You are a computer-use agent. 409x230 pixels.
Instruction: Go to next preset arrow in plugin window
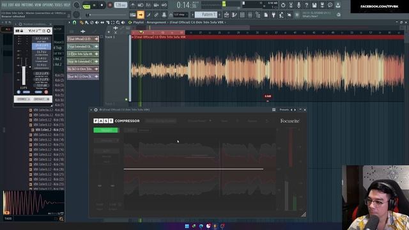pyautogui.click(x=295, y=110)
